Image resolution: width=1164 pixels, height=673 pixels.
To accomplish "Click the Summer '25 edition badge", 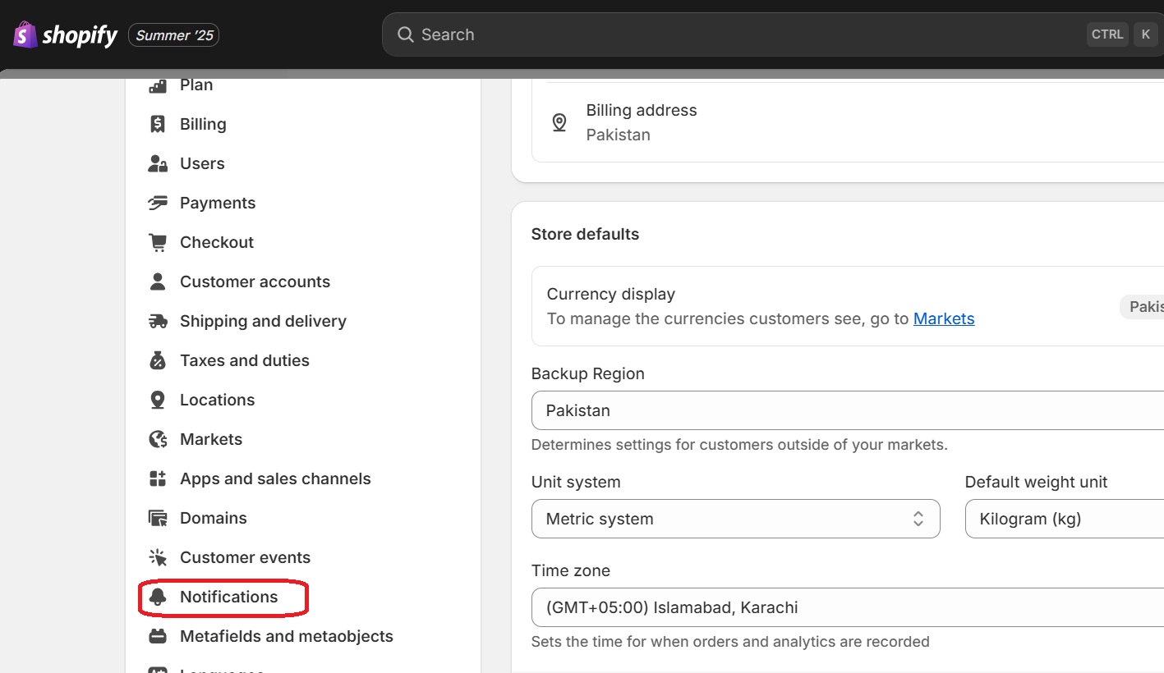I will point(174,35).
